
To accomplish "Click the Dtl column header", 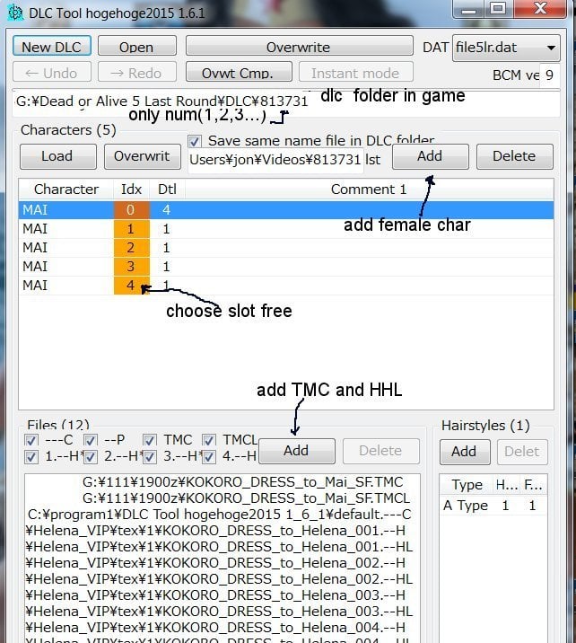I will coord(167,189).
